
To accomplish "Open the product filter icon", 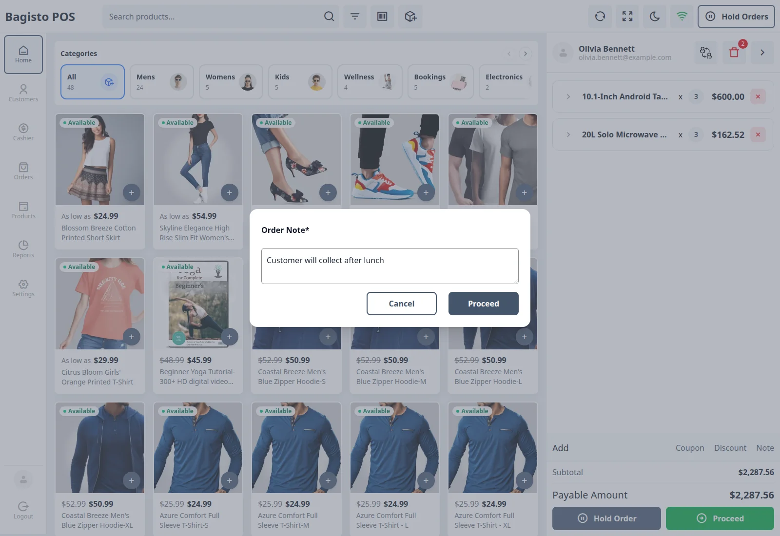I will pos(355,17).
